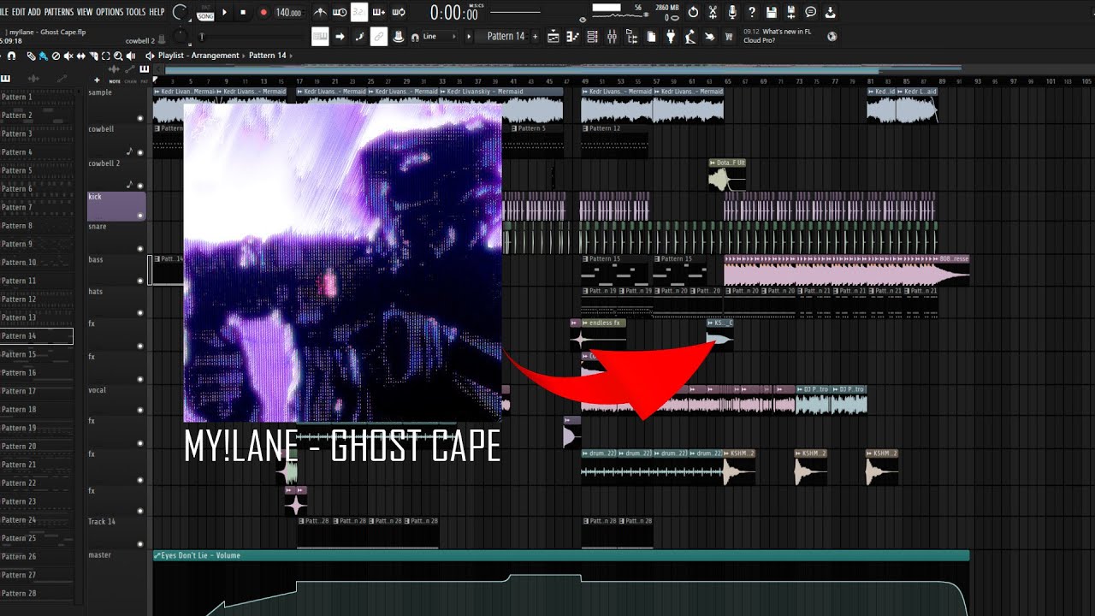Open the Pattern 14 selector dropdown
This screenshot has height=616, width=1095.
coord(506,37)
